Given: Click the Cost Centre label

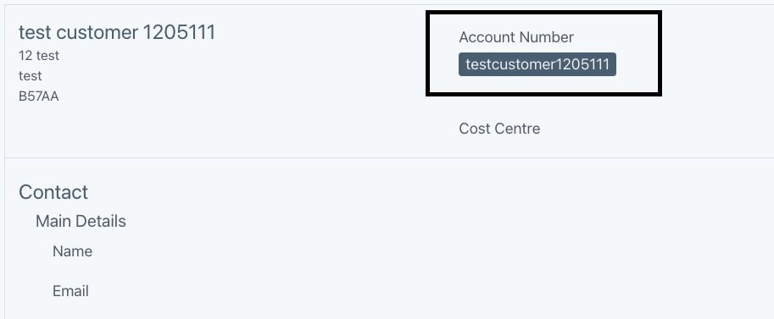Looking at the screenshot, I should 499,129.
